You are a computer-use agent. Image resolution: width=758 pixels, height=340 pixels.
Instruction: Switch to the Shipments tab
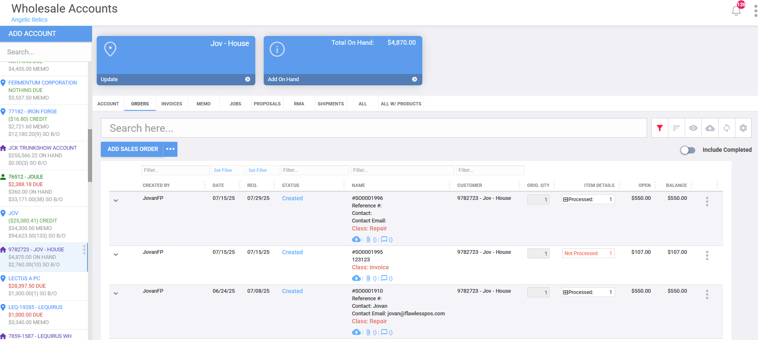(331, 104)
